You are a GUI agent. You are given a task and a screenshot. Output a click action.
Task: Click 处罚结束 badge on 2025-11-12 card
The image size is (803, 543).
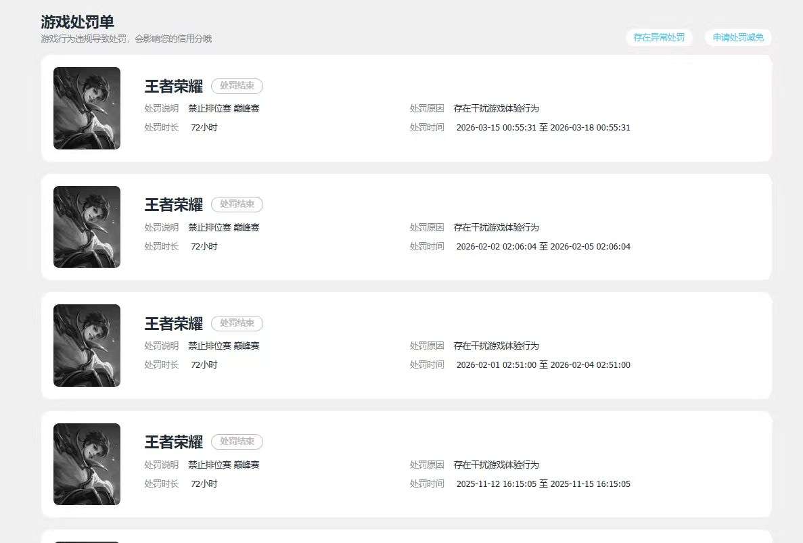237,442
